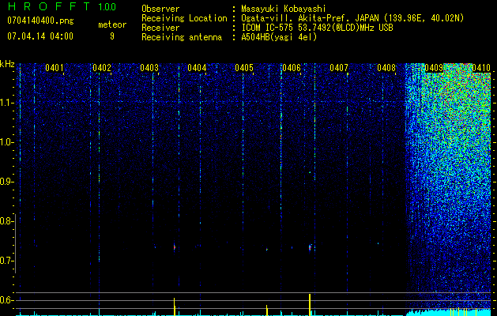This screenshot has height=316, width=497.
Task: Click the meteor count value 9
Action: [x=112, y=36]
